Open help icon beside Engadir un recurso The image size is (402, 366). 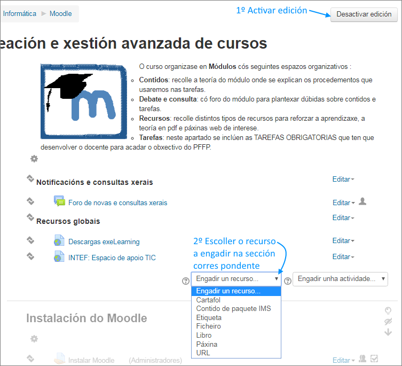186,281
